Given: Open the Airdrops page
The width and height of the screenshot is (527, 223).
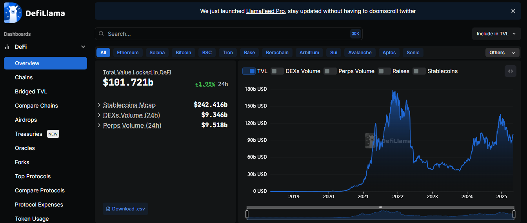Looking at the screenshot, I should tap(26, 120).
